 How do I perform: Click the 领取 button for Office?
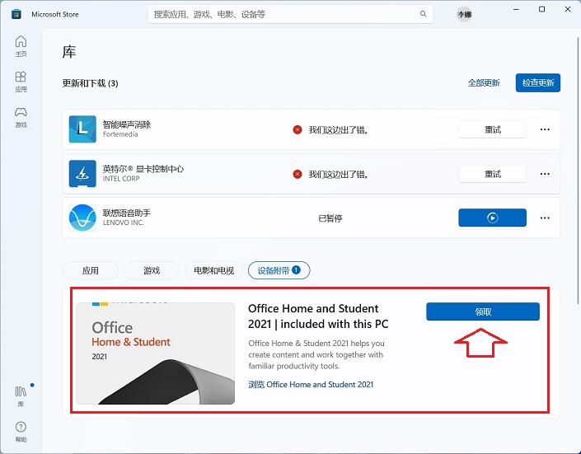pos(483,311)
